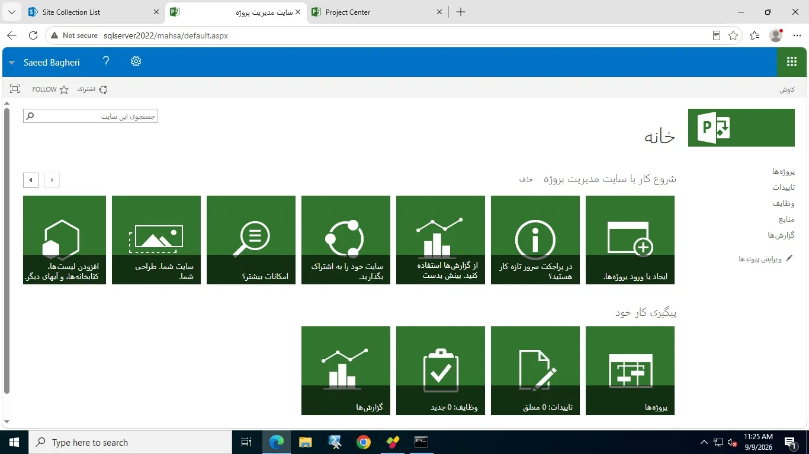The height and width of the screenshot is (454, 809).
Task: Click the جستجوی این سایت search box
Action: coord(91,116)
